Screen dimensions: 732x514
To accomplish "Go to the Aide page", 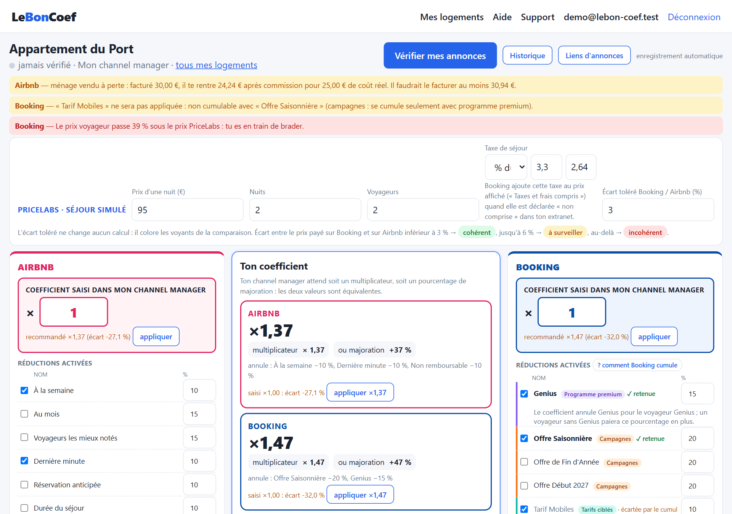I will tap(502, 17).
